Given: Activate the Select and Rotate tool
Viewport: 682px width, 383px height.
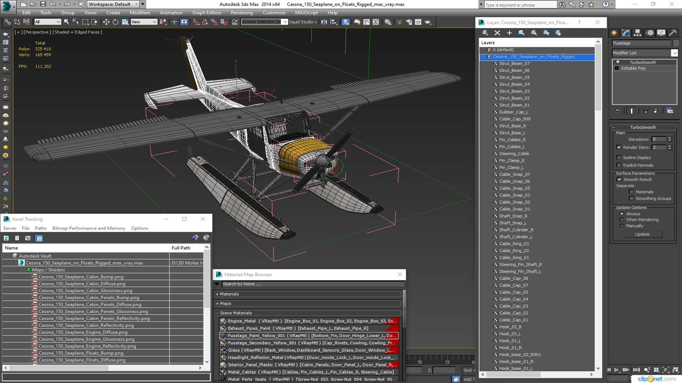Looking at the screenshot, I should tap(115, 22).
